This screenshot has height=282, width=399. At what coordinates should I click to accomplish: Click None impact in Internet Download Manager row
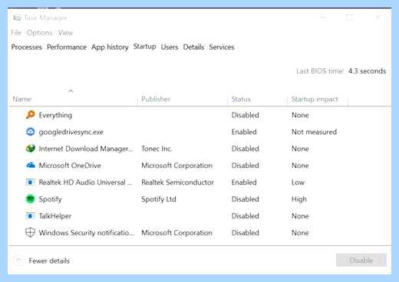click(300, 149)
